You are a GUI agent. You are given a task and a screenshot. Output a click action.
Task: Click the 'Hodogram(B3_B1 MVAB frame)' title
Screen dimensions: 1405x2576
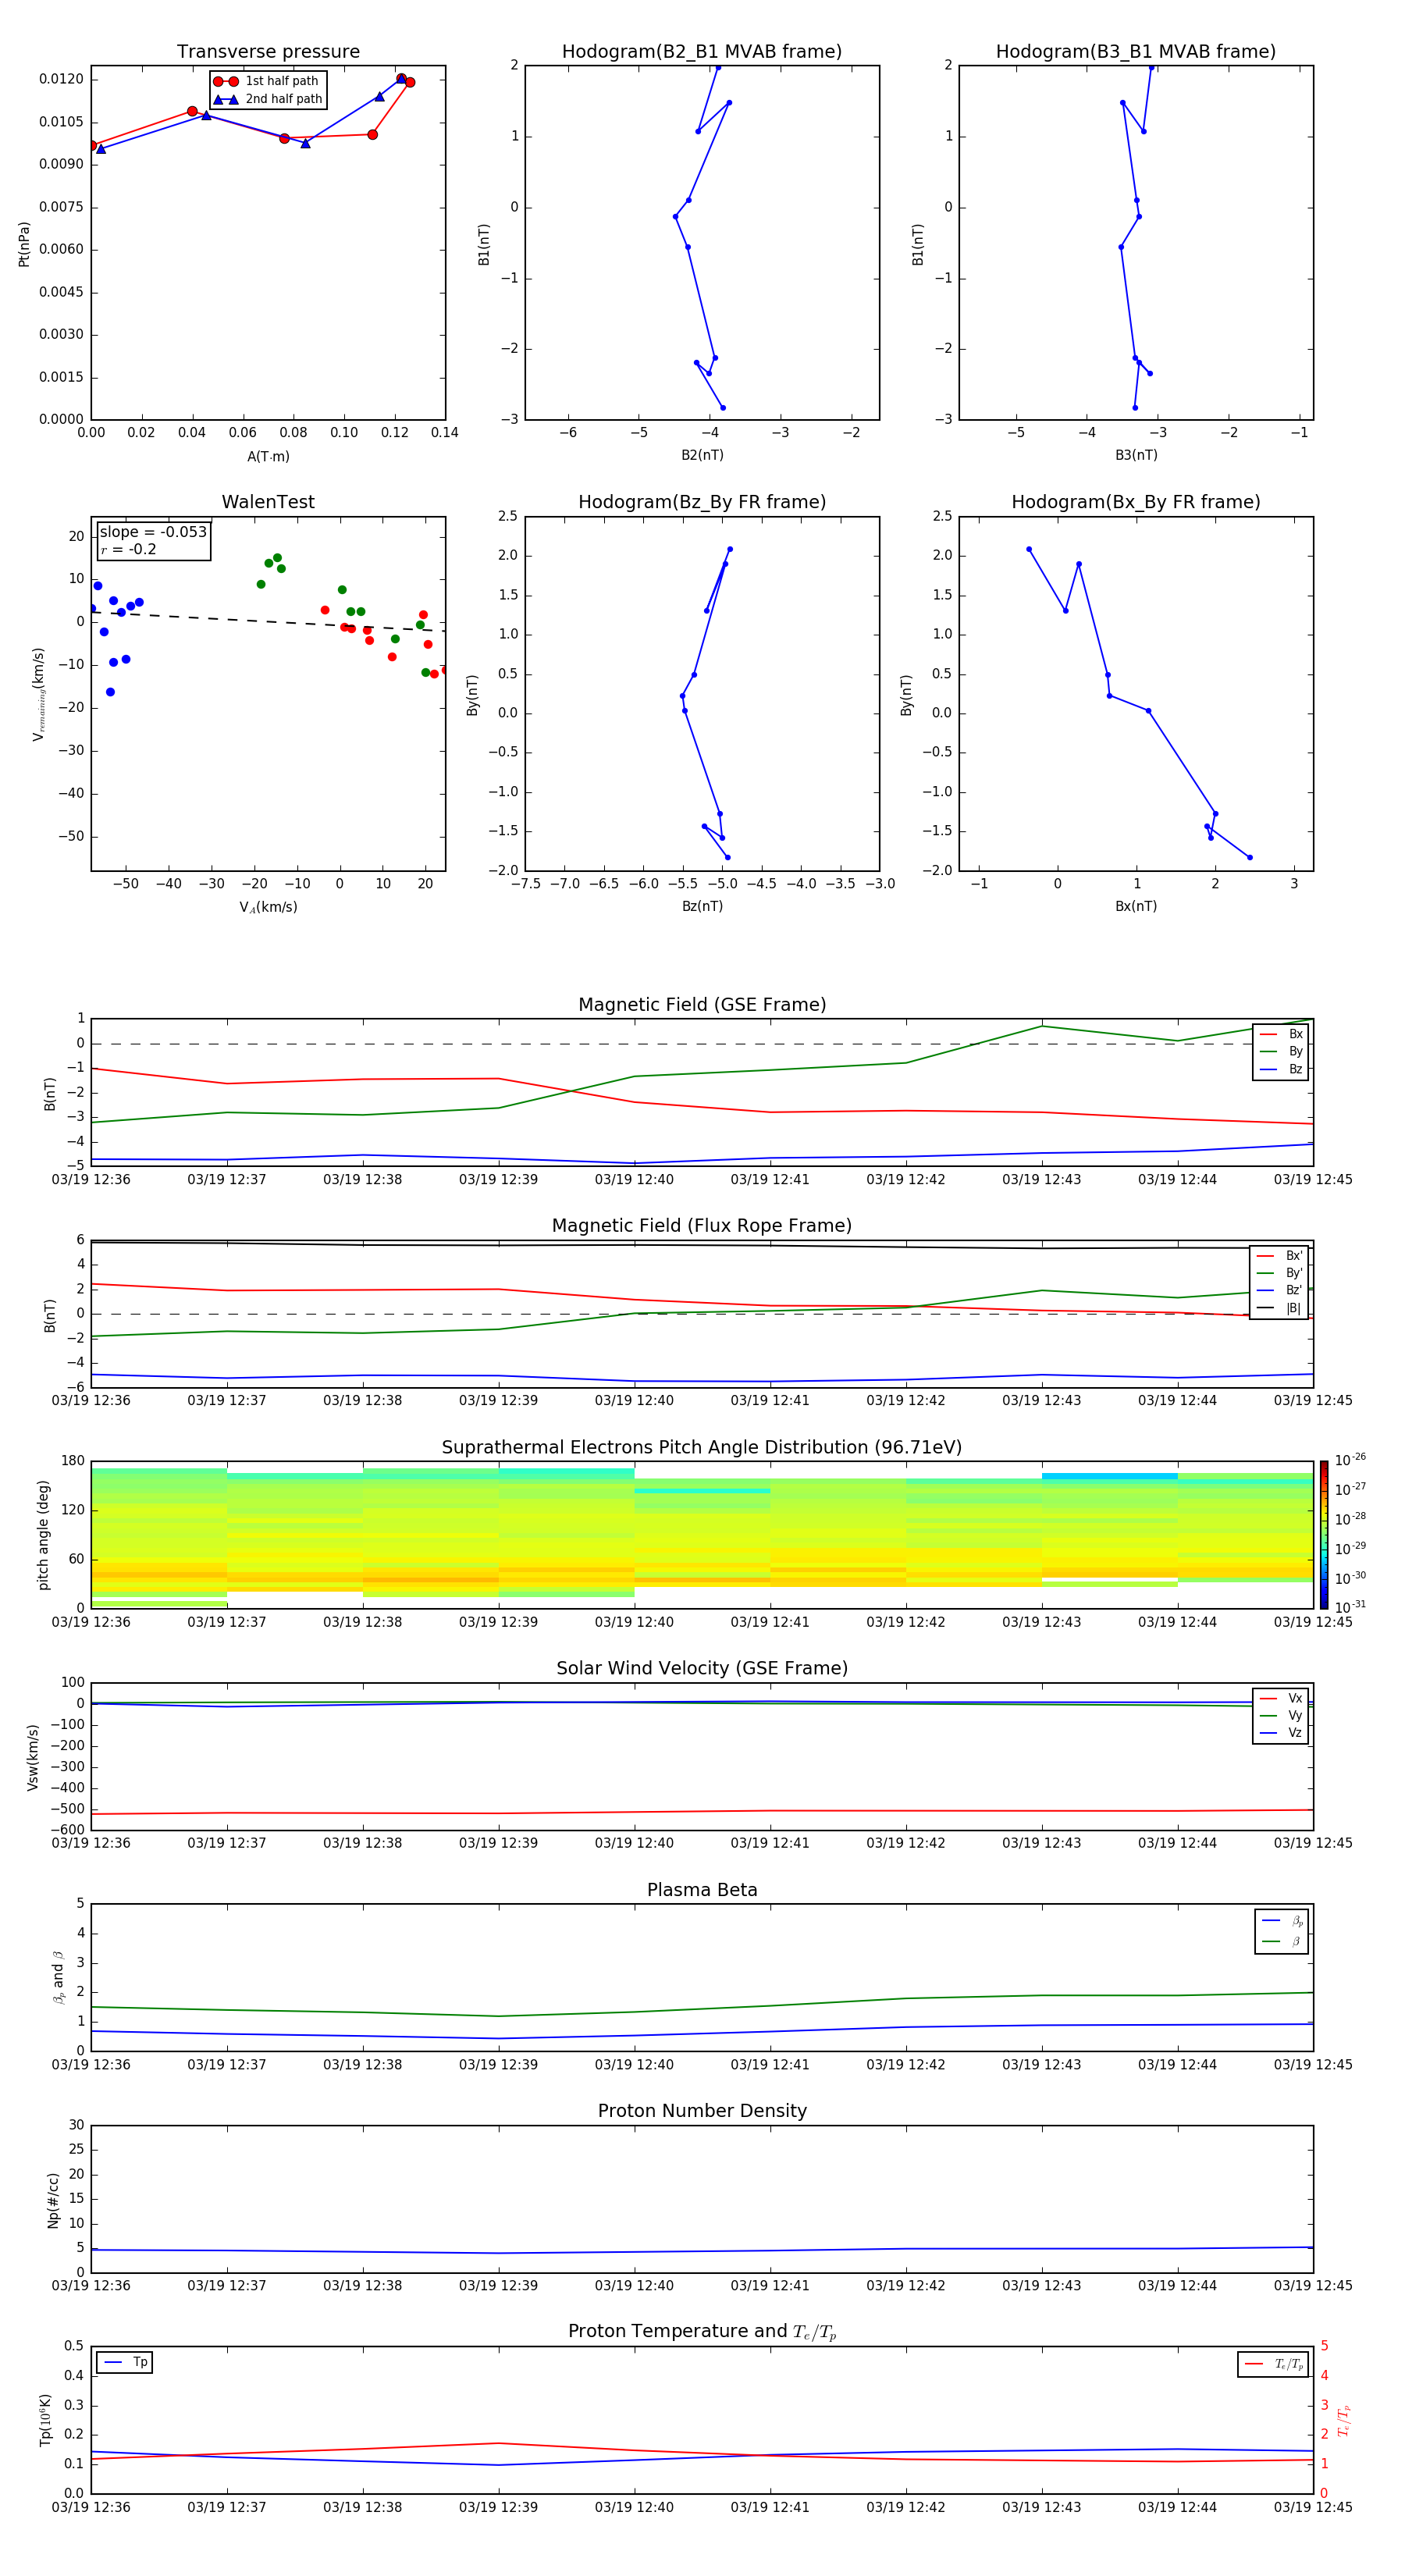click(x=1136, y=52)
